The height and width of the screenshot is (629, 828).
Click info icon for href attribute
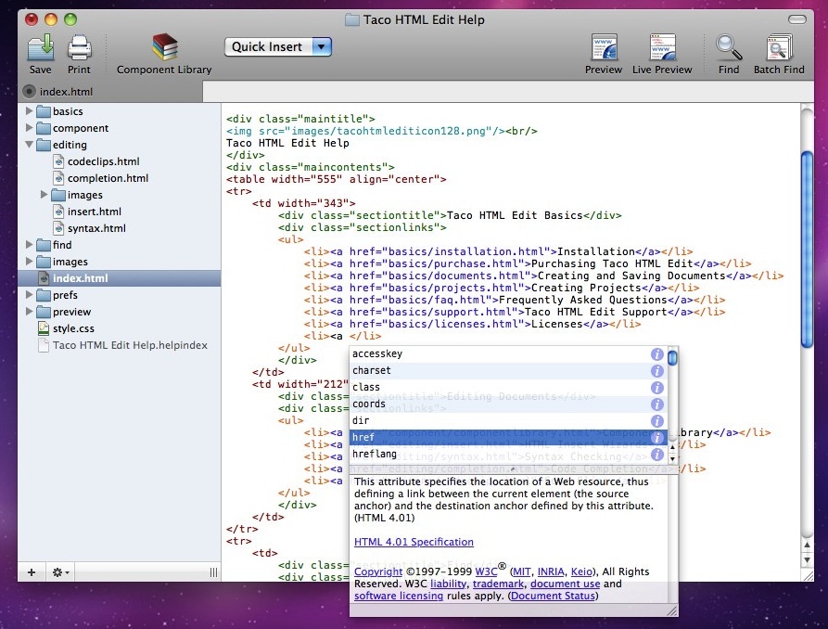(x=656, y=438)
